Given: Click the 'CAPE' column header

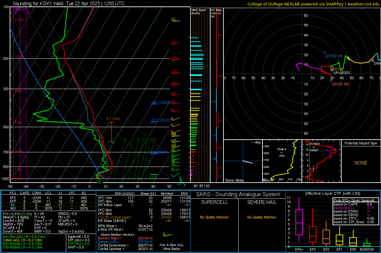Looking at the screenshot, I should 25,193.
